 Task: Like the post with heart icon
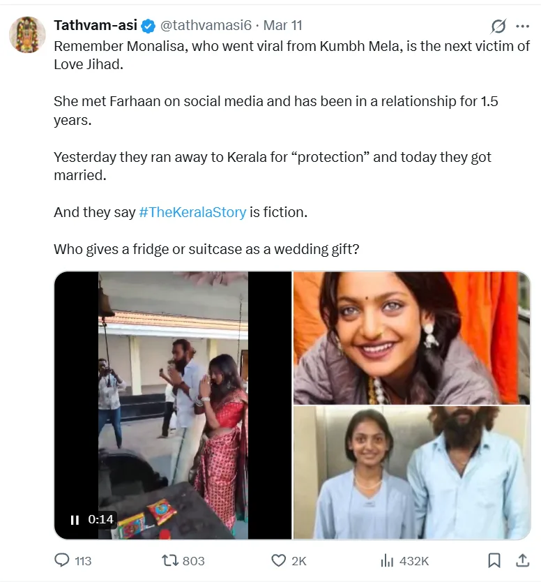tap(279, 560)
